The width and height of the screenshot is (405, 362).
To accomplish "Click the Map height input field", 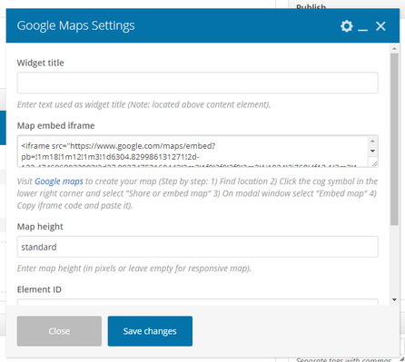I will click(197, 247).
